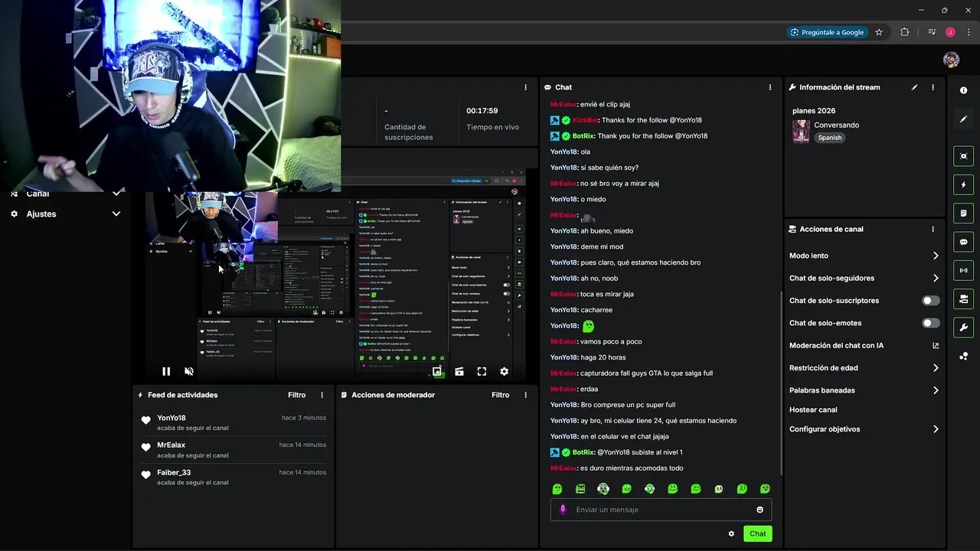Viewport: 980px width, 551px height.
Task: Click the pencil icon in right sidebar
Action: [x=964, y=119]
